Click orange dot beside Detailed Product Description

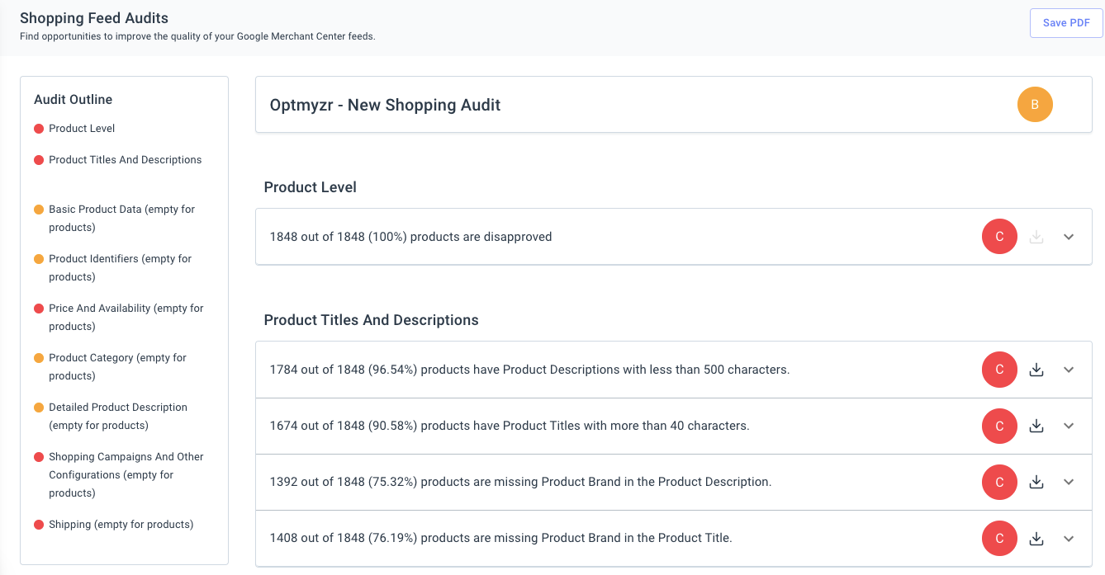coord(39,408)
